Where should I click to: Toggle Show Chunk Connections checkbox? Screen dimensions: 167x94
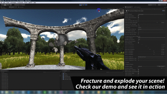pyautogui.click(x=139, y=72)
